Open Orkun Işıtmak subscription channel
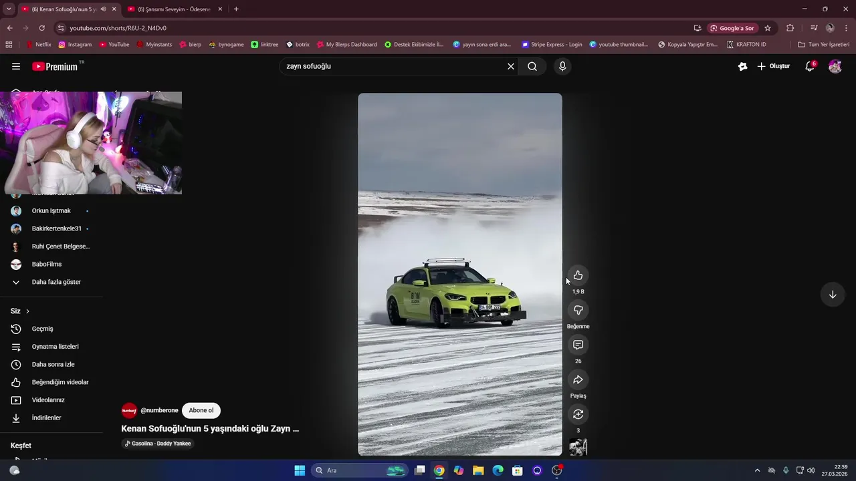 (x=51, y=210)
